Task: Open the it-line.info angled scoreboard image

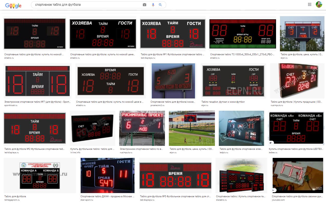Action: click(92, 128)
